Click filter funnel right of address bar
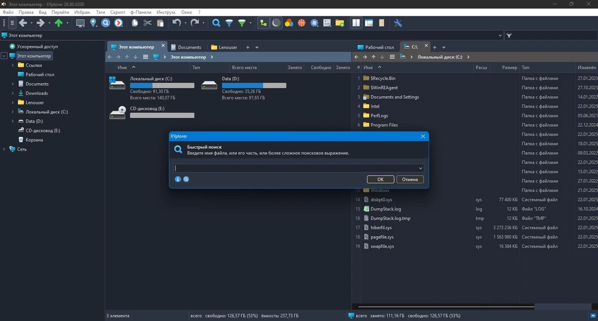This screenshot has width=598, height=321. [509, 36]
